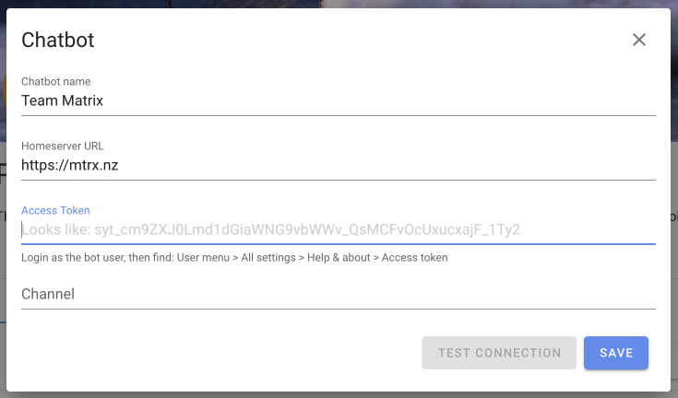Click the dimmed backdrop above the dialog
This screenshot has width=678, height=398.
pos(339,4)
